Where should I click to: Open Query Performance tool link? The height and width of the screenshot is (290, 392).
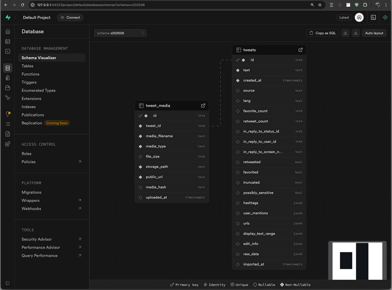[40, 256]
